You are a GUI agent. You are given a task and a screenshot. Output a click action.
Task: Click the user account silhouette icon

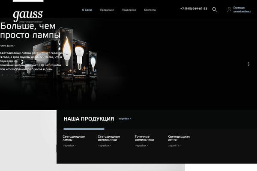(229, 10)
